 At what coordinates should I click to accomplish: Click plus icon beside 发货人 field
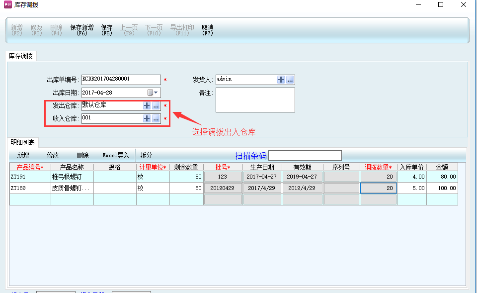click(x=281, y=80)
